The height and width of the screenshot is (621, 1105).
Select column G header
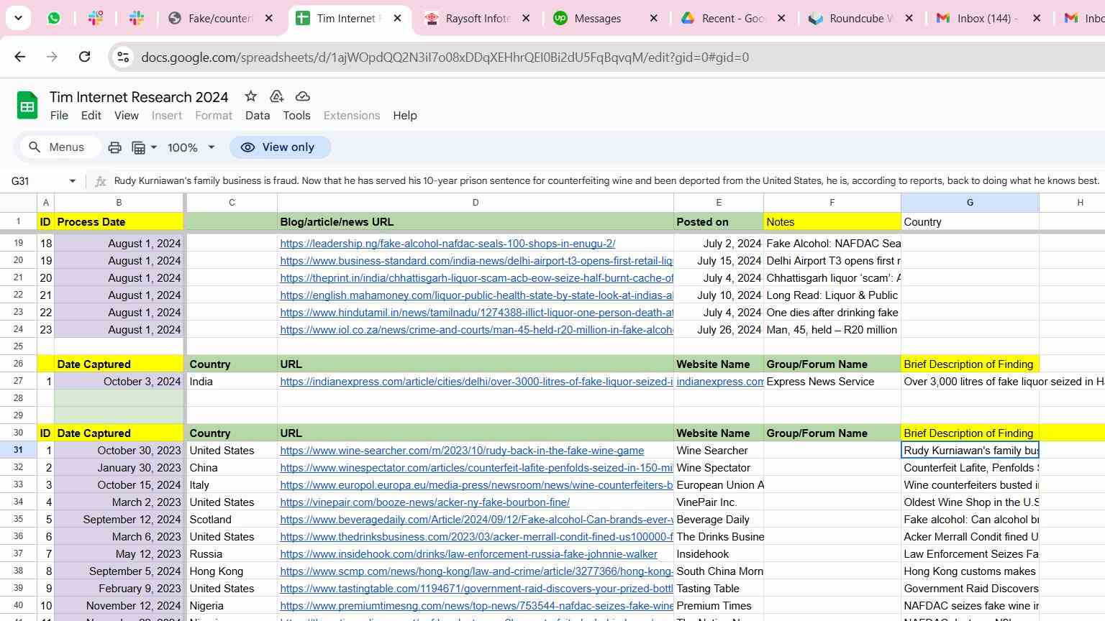969,203
